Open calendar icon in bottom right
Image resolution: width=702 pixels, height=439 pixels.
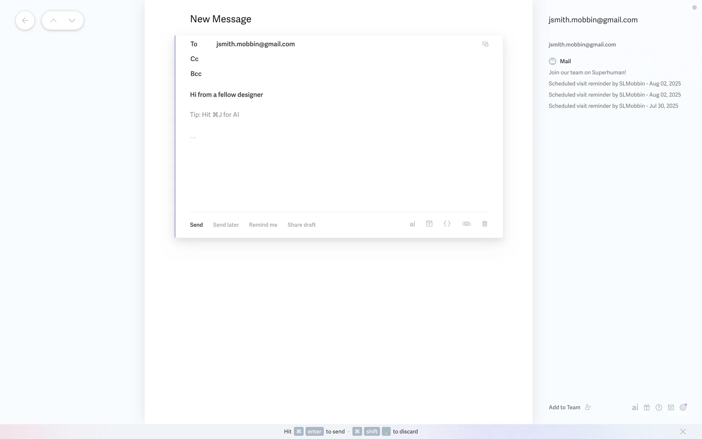coord(671,408)
